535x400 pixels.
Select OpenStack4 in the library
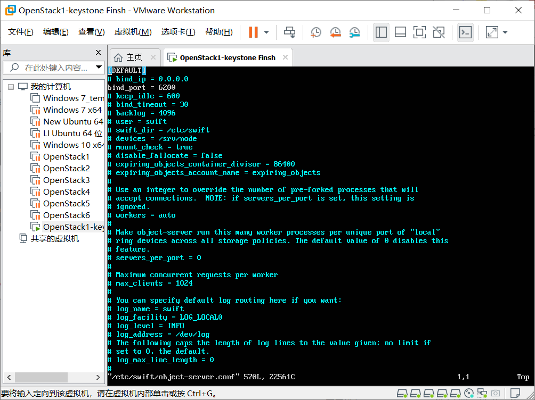(x=66, y=192)
